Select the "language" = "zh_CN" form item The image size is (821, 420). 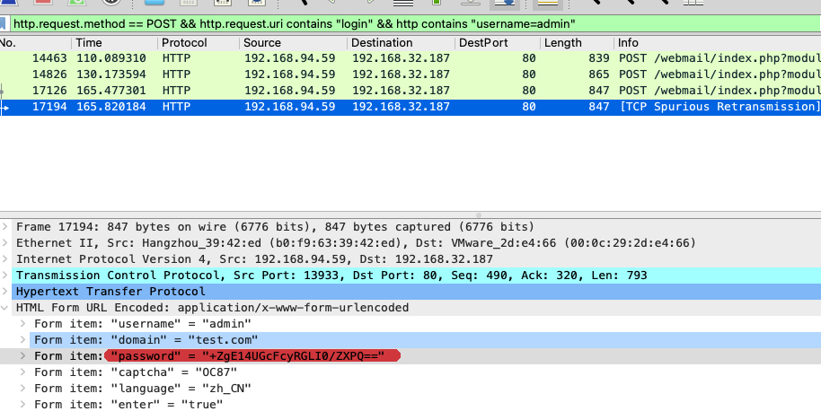143,389
